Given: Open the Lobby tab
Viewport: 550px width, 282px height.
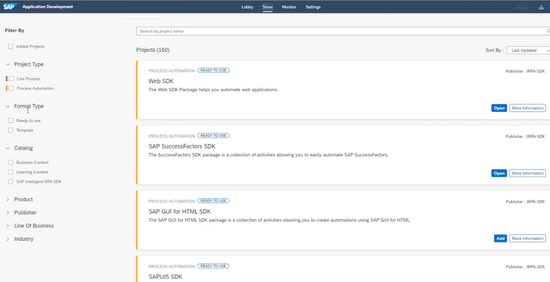Looking at the screenshot, I should click(247, 7).
